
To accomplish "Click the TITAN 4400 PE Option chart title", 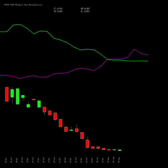I will tap(23, 5).
